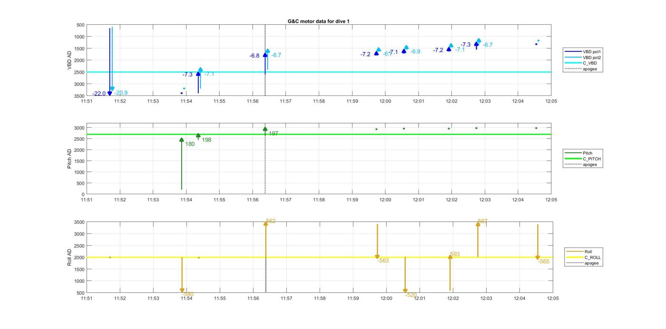This screenshot has height=329, width=666.
Task: Click the '-565' roll data label
Action: pos(543,261)
